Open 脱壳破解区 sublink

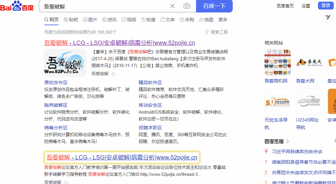[x=56, y=105]
